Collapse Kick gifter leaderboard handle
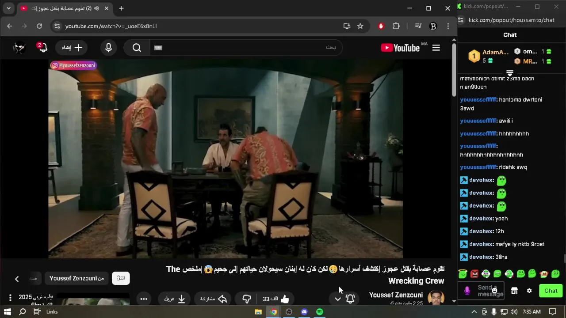 510,73
